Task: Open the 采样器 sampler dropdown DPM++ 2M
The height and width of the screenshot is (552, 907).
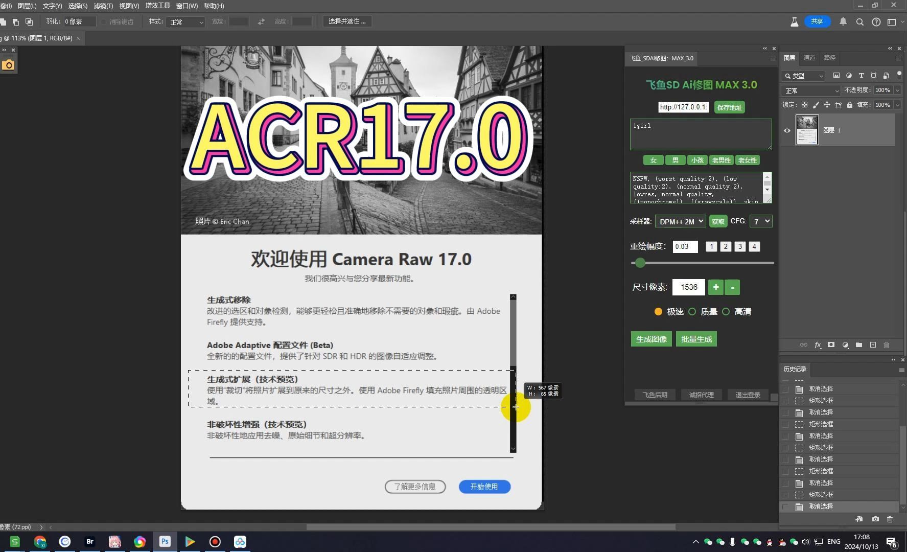Action: tap(680, 221)
